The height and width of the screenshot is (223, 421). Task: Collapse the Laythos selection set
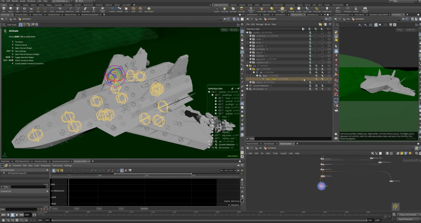248,33
